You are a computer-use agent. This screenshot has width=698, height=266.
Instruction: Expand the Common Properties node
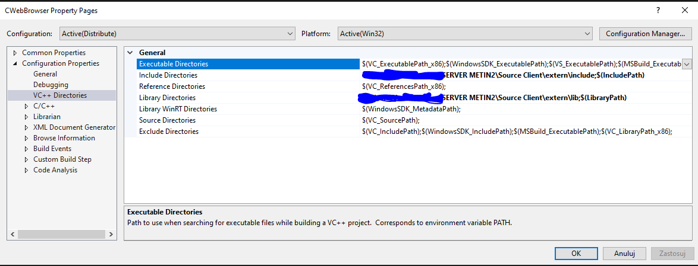click(15, 53)
